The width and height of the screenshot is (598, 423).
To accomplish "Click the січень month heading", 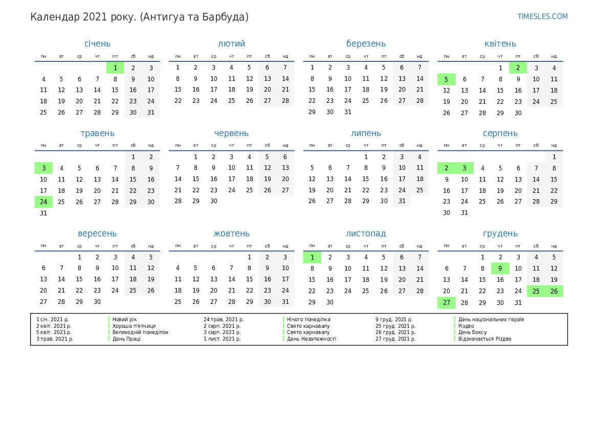I will (x=97, y=43).
